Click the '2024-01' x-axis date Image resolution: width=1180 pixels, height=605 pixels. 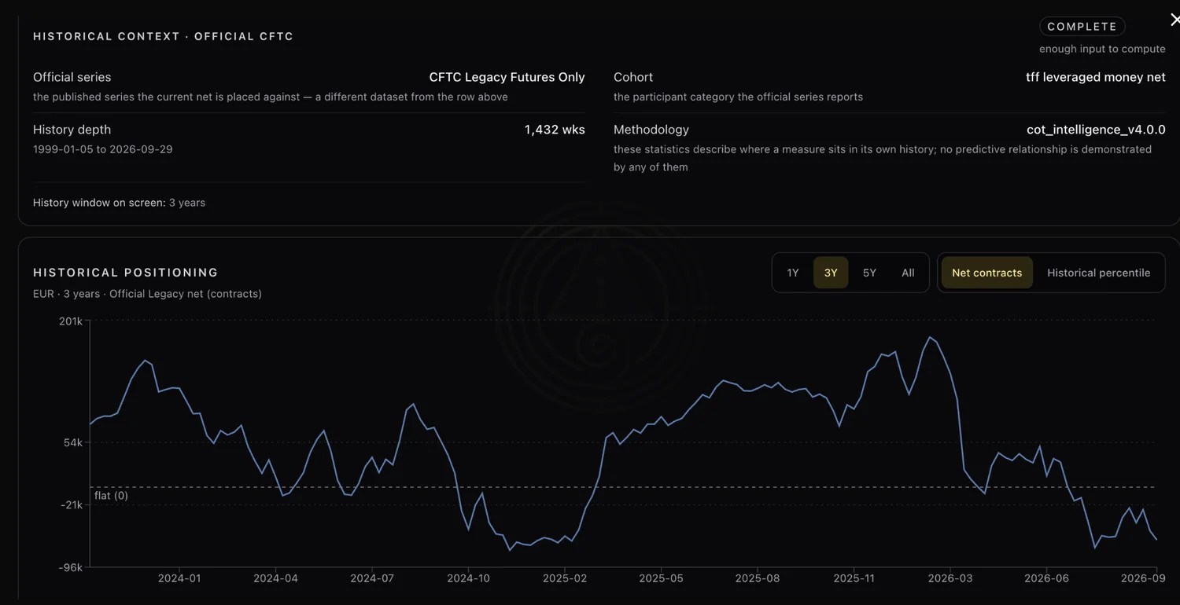pos(179,579)
